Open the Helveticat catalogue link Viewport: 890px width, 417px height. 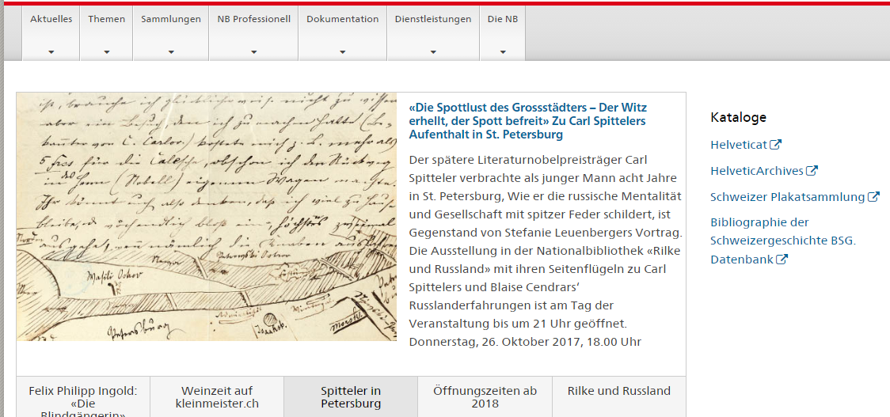739,145
